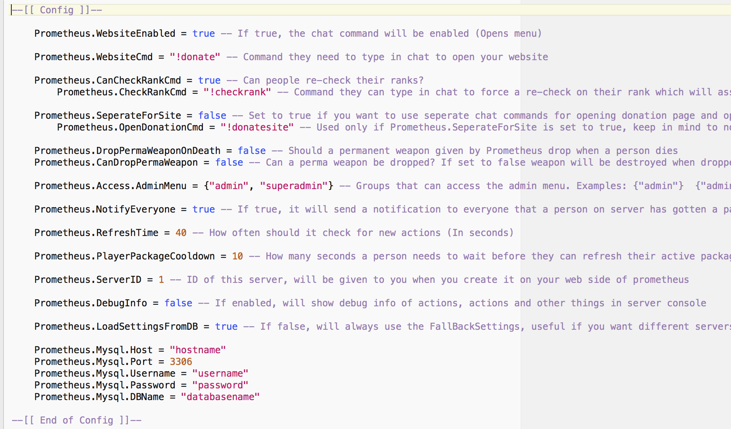Click Prometheus.Mysql.Port variable
Screen dimensions: 731x429
click(x=93, y=362)
